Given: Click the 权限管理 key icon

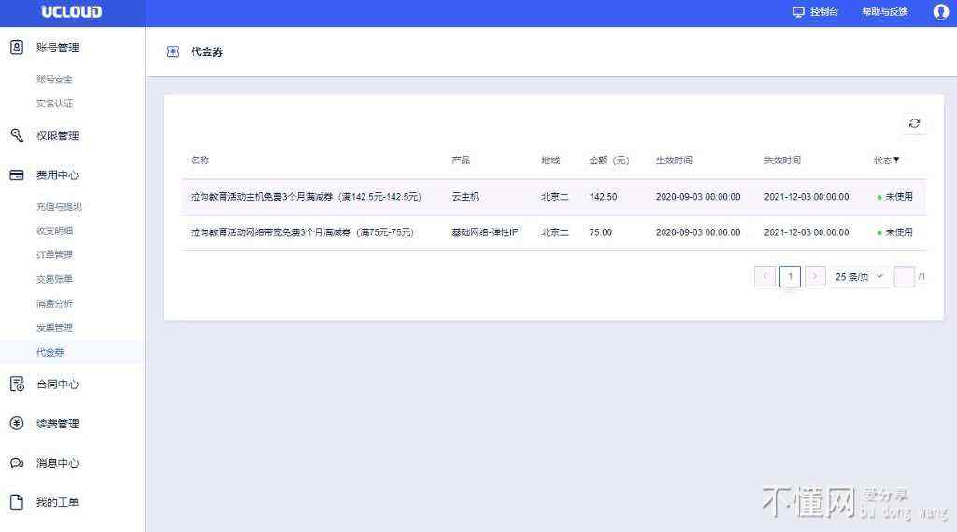Looking at the screenshot, I should [16, 135].
